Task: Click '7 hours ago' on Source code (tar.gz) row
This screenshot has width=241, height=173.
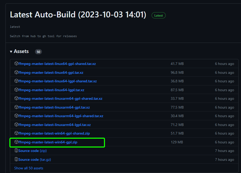Action: [225, 159]
